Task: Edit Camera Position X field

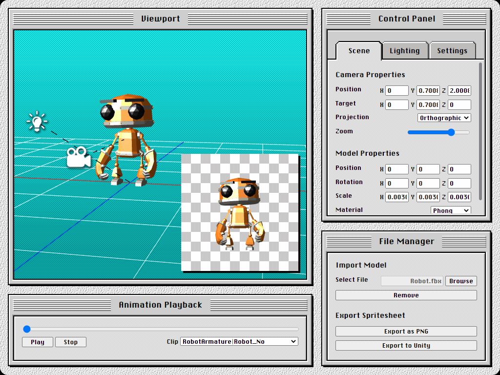Action: pyautogui.click(x=396, y=90)
